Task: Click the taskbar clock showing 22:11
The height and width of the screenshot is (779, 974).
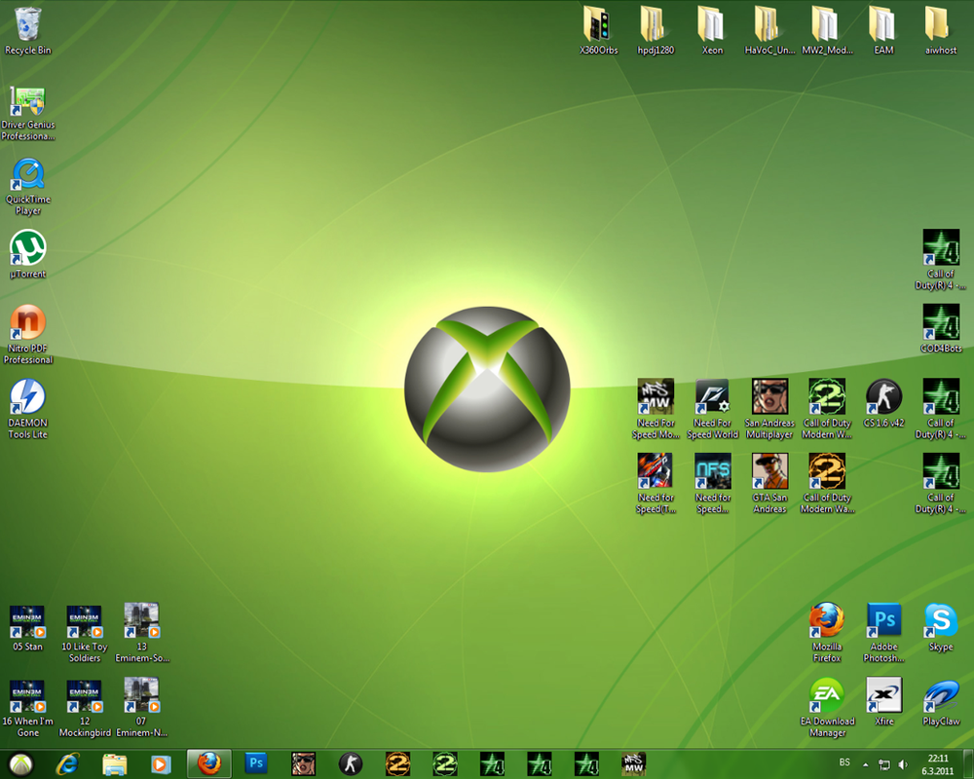Action: point(938,763)
